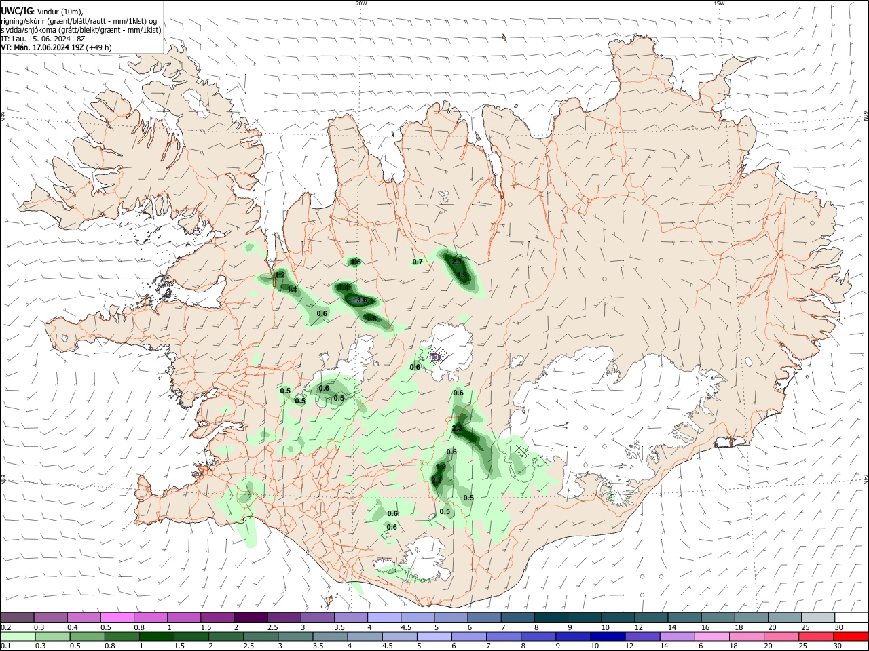Click the initial time line 'IT: Lau. 15. 06. 2024 18Z'
The image size is (869, 651).
click(43, 39)
